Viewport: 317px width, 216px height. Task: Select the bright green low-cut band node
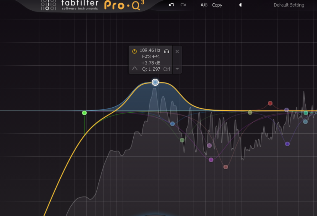84,113
